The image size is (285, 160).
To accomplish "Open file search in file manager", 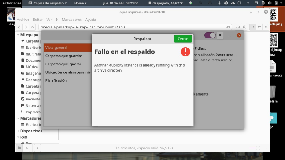I will click(x=244, y=27).
